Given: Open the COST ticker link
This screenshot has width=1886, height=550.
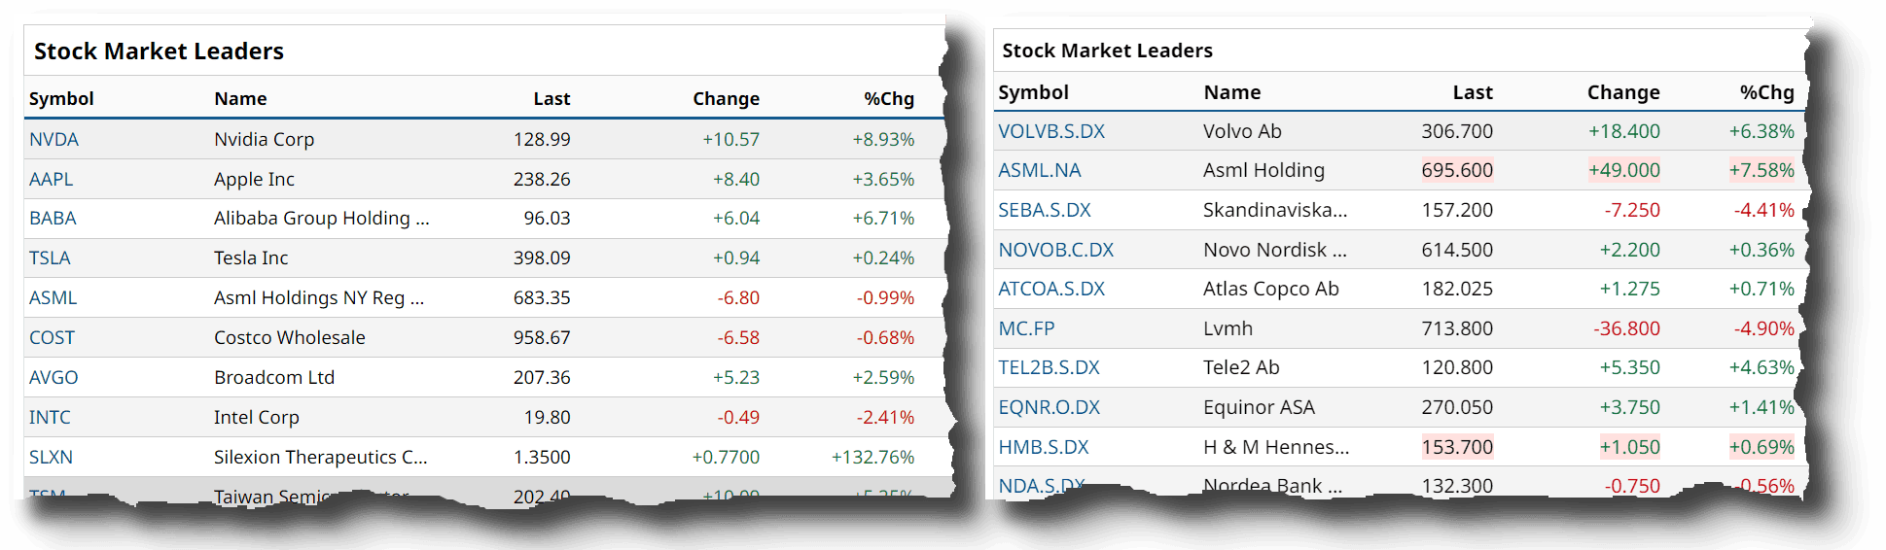Looking at the screenshot, I should click(x=52, y=338).
